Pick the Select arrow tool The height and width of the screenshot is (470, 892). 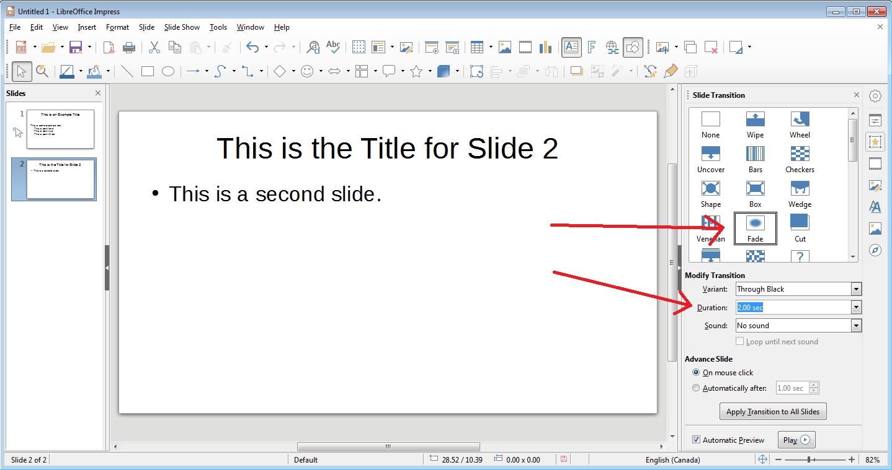(22, 71)
